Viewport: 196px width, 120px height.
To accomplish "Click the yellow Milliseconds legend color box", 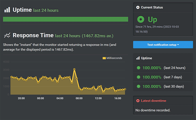I will pos(104,58).
